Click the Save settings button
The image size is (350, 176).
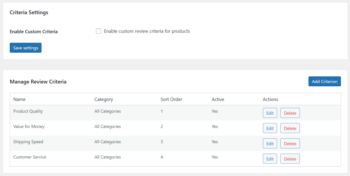click(25, 48)
